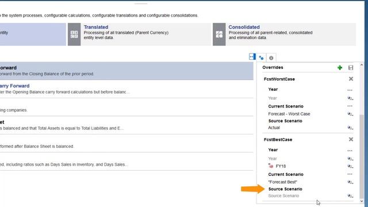
Task: Open ellipsis menu for FcstWorstCase Year
Action: click(x=350, y=90)
